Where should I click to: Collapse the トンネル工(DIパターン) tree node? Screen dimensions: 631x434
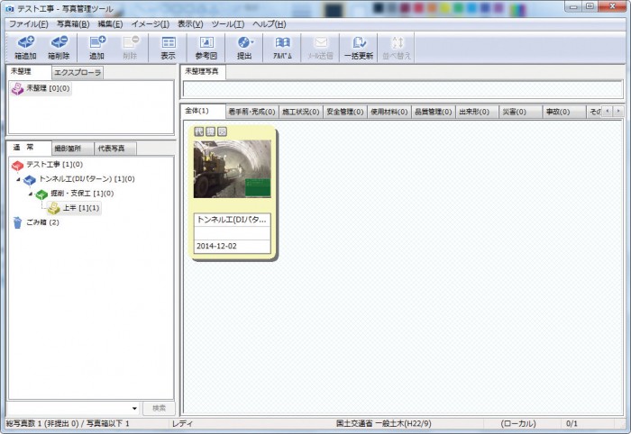tap(18, 179)
